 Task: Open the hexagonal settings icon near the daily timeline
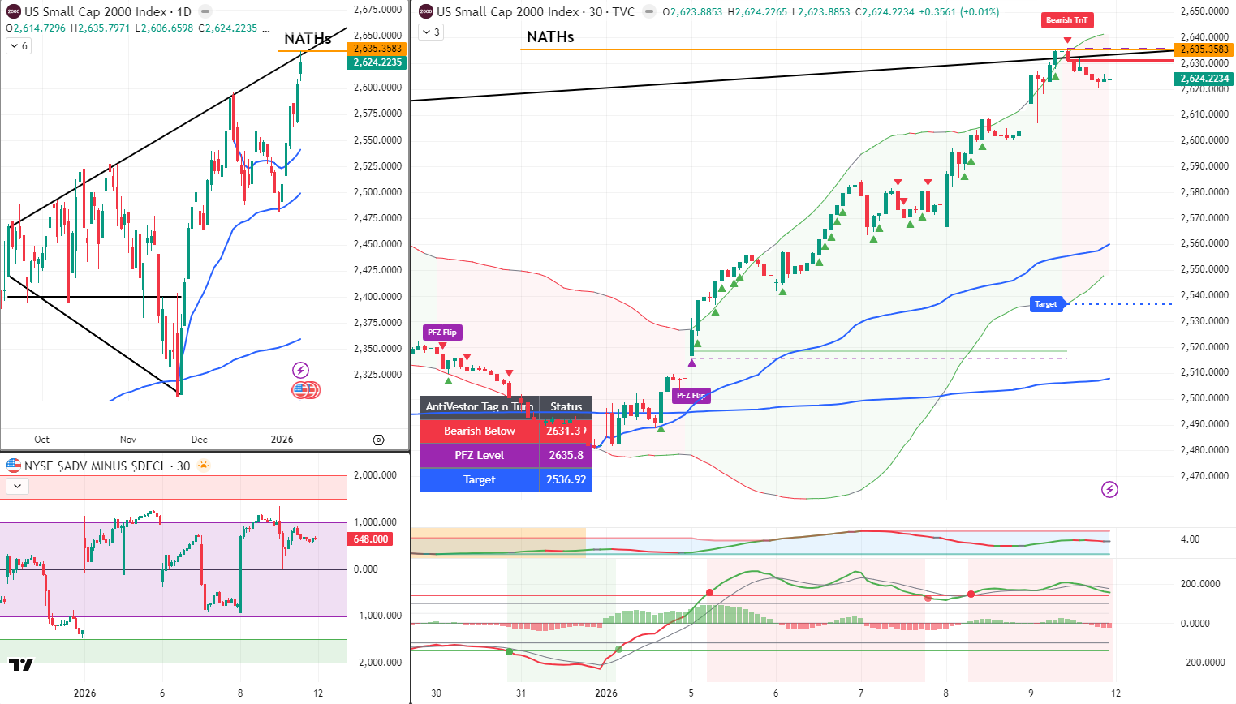[378, 440]
